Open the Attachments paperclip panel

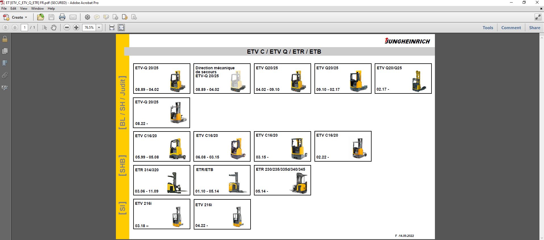[x=5, y=76]
